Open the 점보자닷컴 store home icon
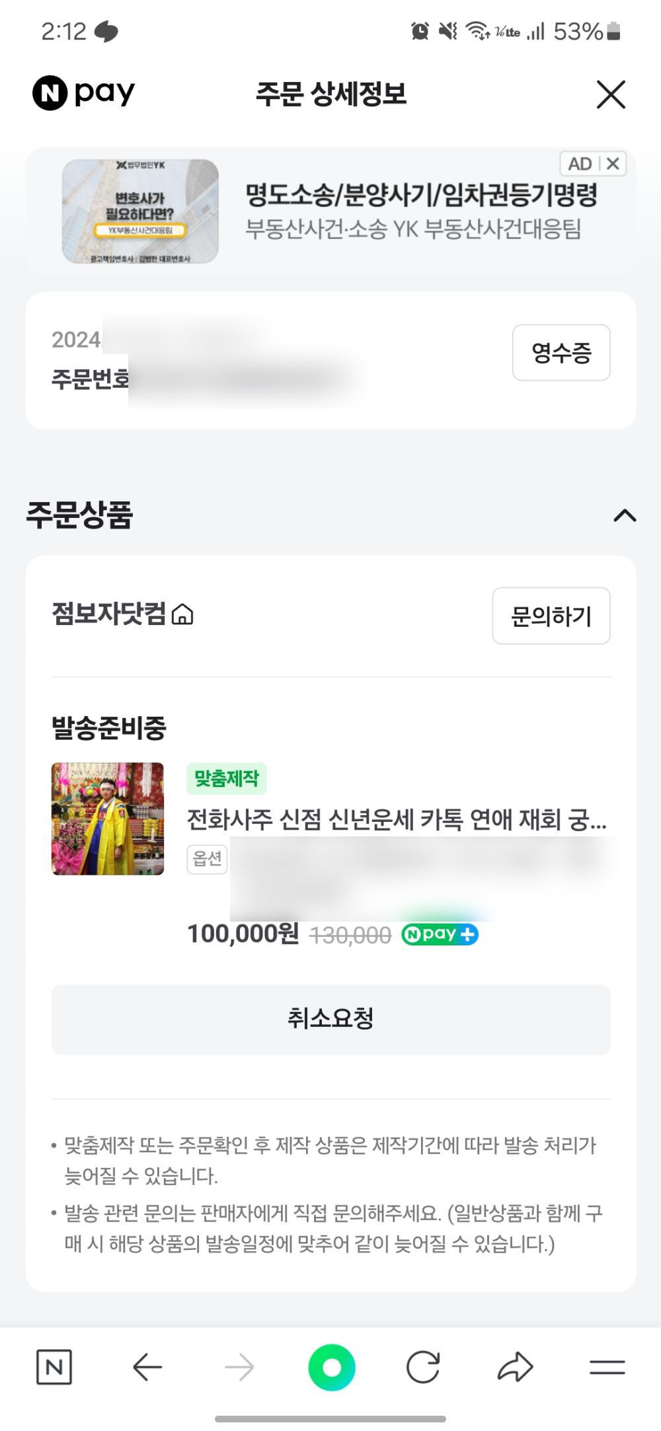The height and width of the screenshot is (1431, 661). [182, 615]
